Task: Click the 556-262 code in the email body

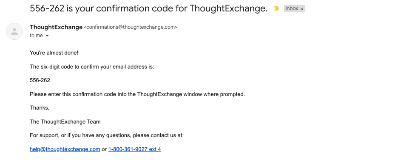Action: (x=40, y=80)
